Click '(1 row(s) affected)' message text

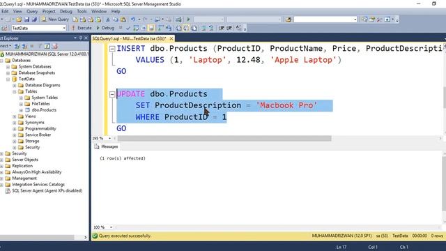tap(123, 158)
